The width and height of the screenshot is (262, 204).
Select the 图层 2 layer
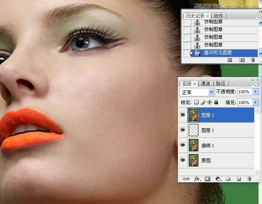click(x=221, y=115)
